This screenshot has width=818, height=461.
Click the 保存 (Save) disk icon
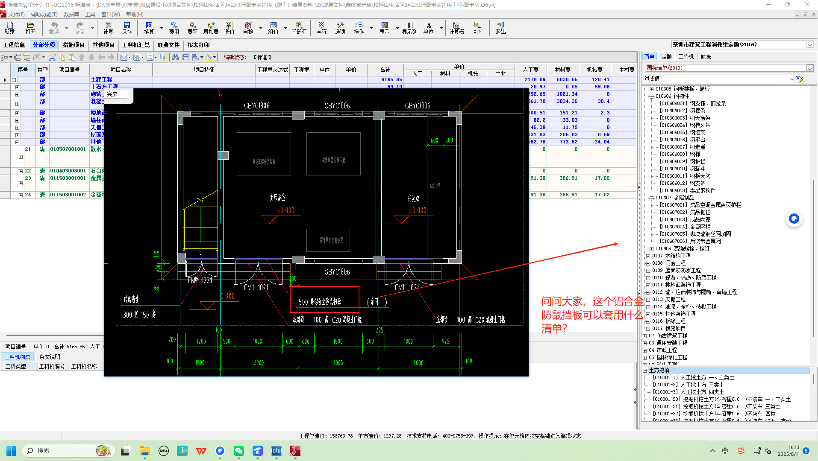point(127,28)
